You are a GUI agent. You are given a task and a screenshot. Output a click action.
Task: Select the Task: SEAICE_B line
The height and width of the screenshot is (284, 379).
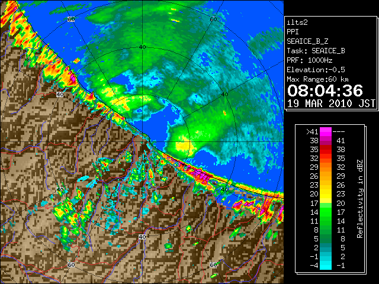click(x=316, y=51)
